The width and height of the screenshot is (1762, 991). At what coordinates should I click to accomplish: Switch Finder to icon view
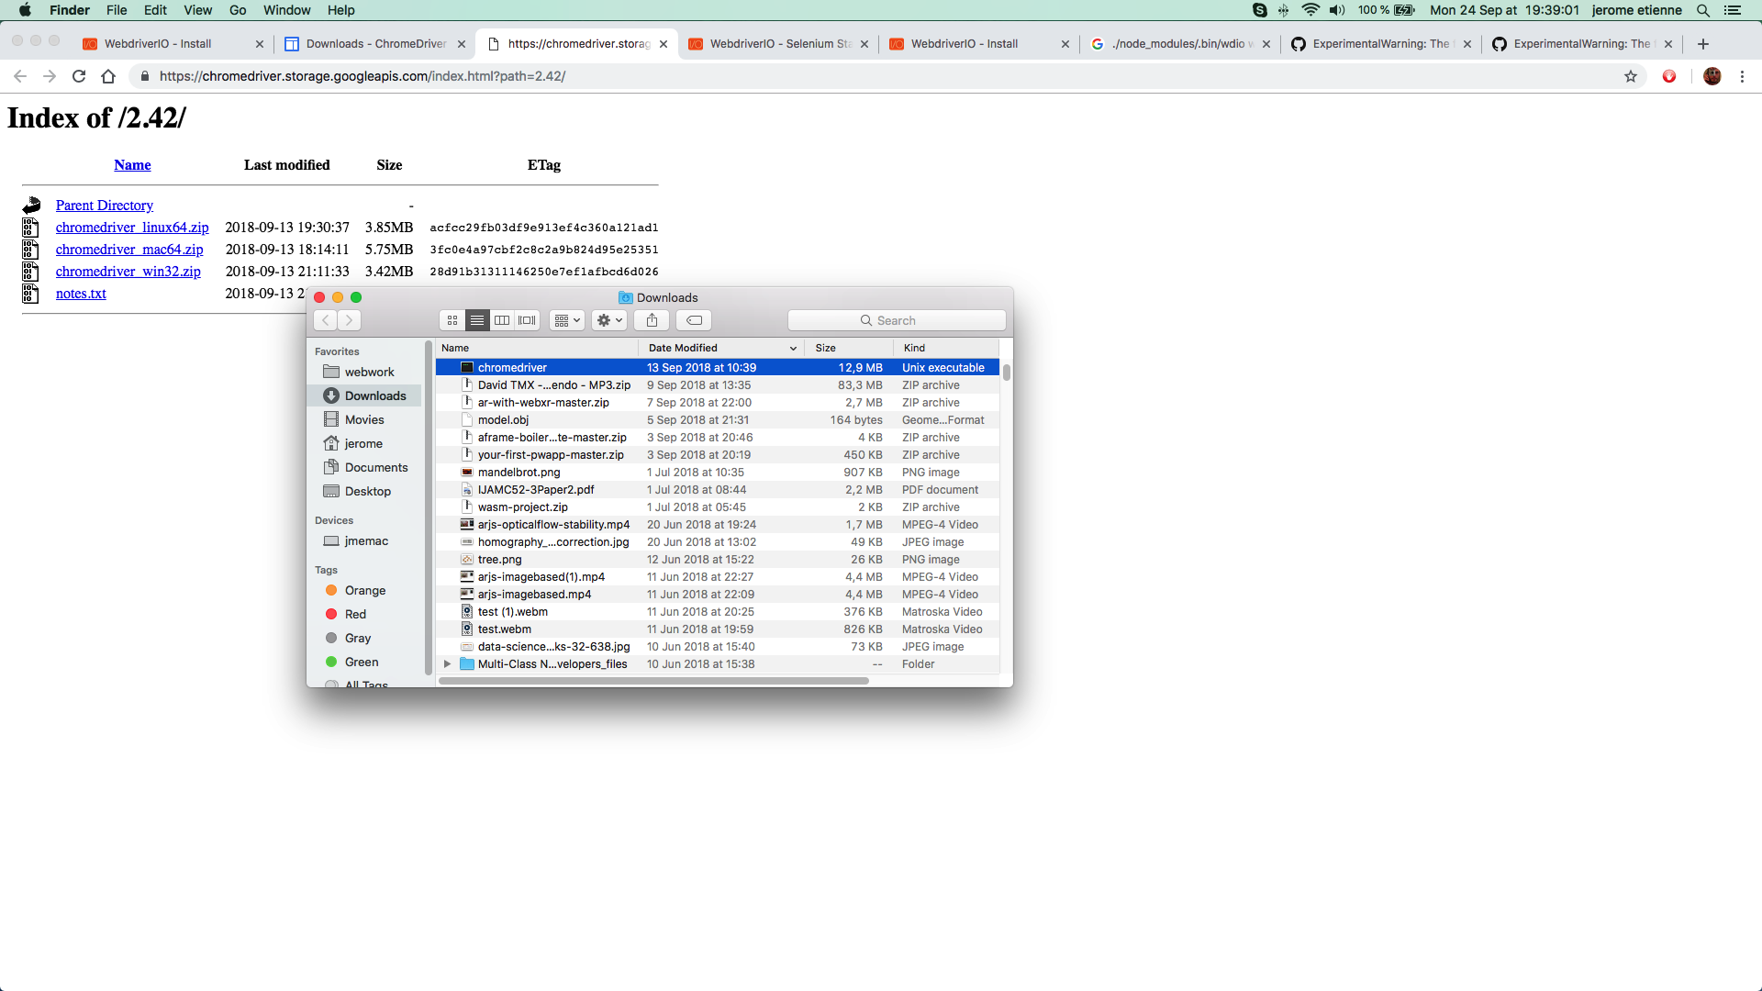tap(452, 320)
